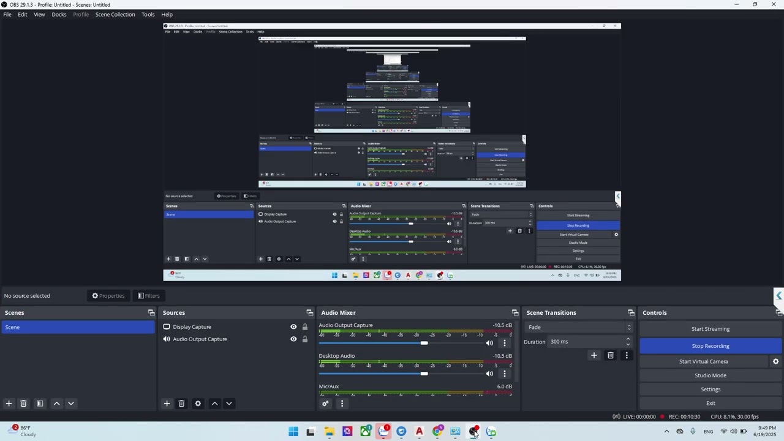Open the Scene Collection menu
The height and width of the screenshot is (441, 784).
[x=115, y=14]
